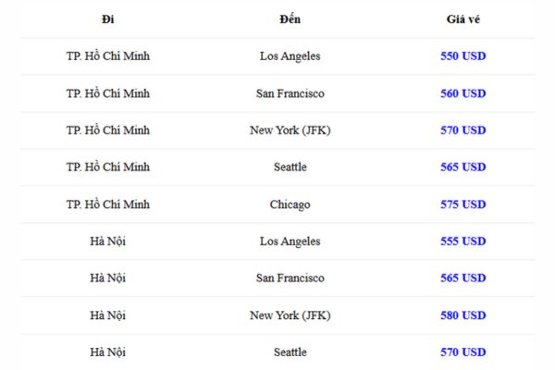The height and width of the screenshot is (370, 555).
Task: Open the 580 USD New York fare
Action: pyautogui.click(x=463, y=315)
